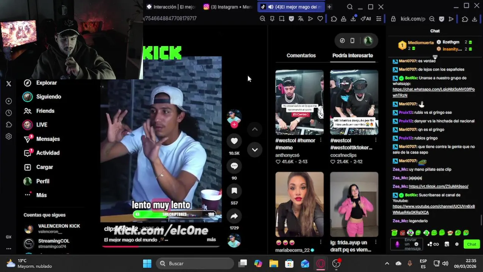Open Actividad notifications in sidebar
The height and width of the screenshot is (272, 483).
tap(42, 153)
